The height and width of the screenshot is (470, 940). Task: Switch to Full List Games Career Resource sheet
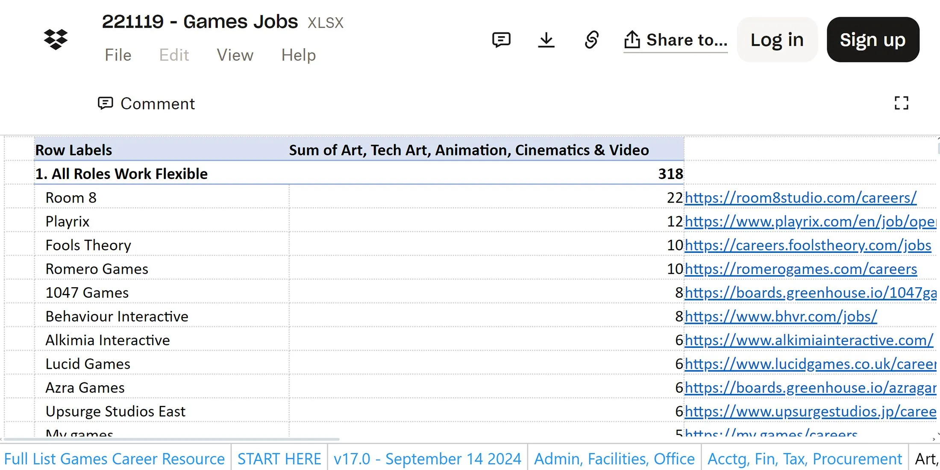[115, 458]
